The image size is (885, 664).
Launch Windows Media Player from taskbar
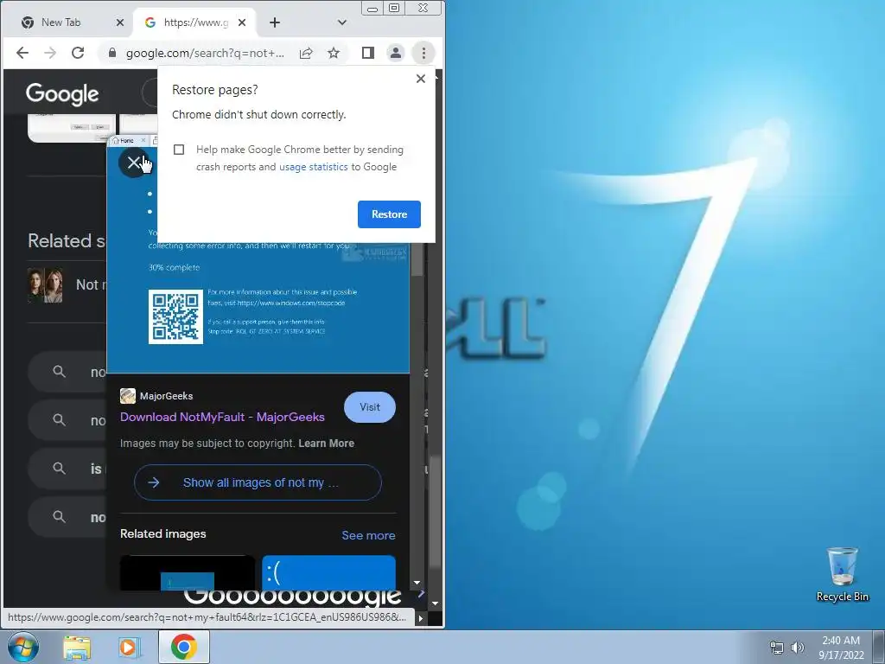pos(129,647)
